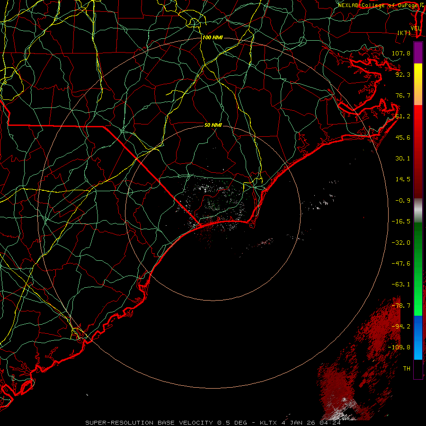Click the 76.7 velocity scale value
This screenshot has height=426, width=426.
(403, 95)
